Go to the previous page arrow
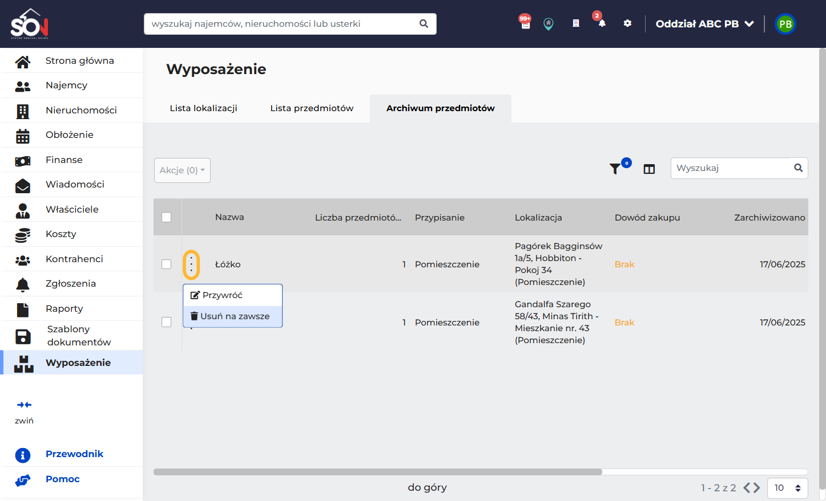The width and height of the screenshot is (826, 501). (x=747, y=488)
